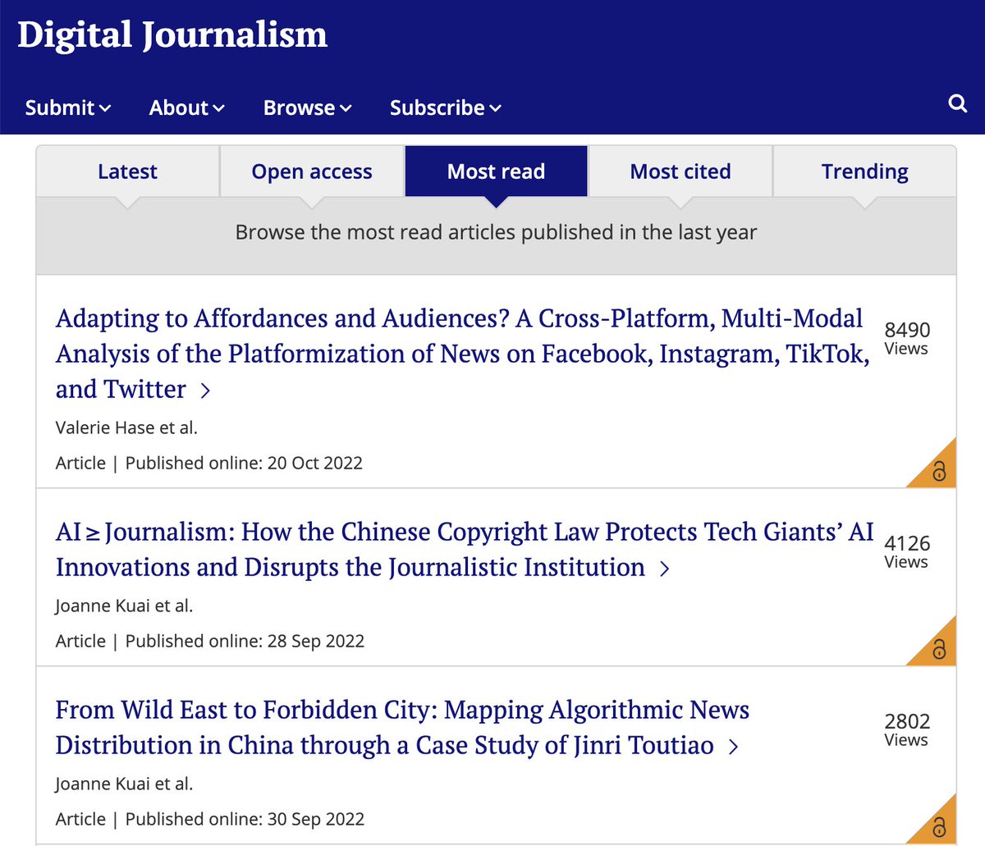
Task: Expand the Subscribe dropdown menu
Action: click(446, 107)
